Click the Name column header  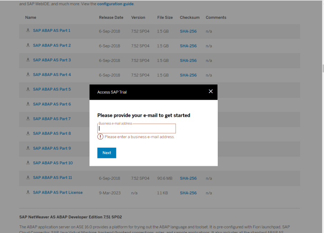(x=30, y=18)
